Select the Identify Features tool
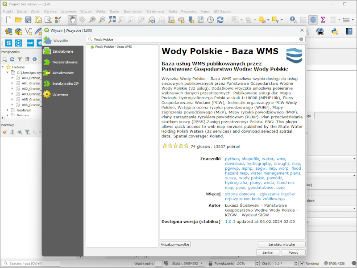 coord(293,20)
